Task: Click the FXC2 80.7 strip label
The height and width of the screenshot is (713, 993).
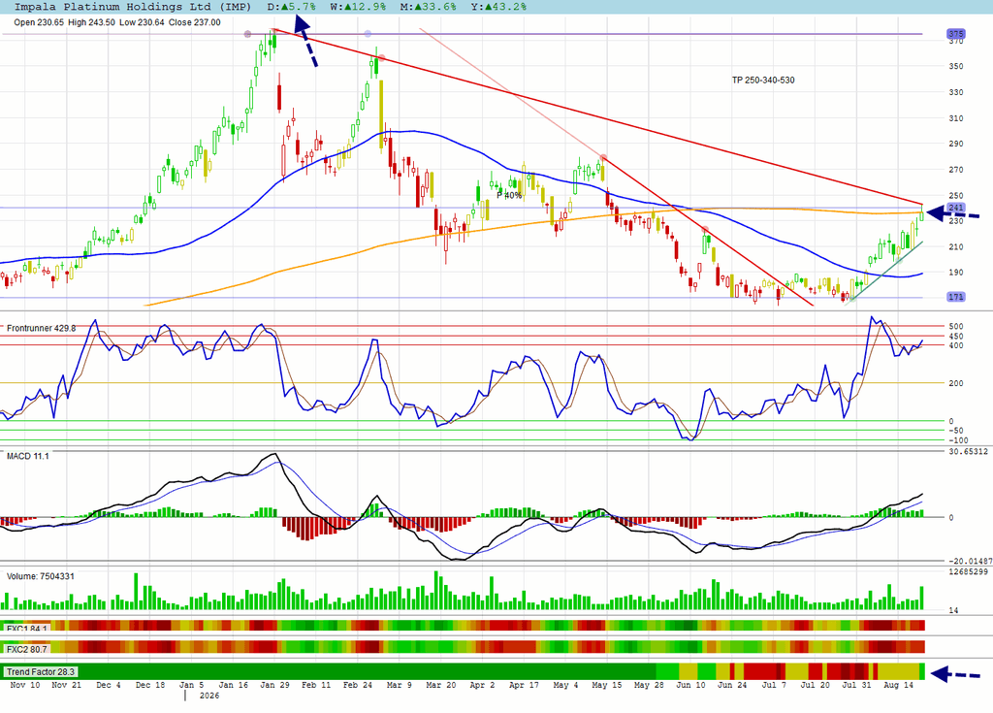Action: tap(26, 649)
